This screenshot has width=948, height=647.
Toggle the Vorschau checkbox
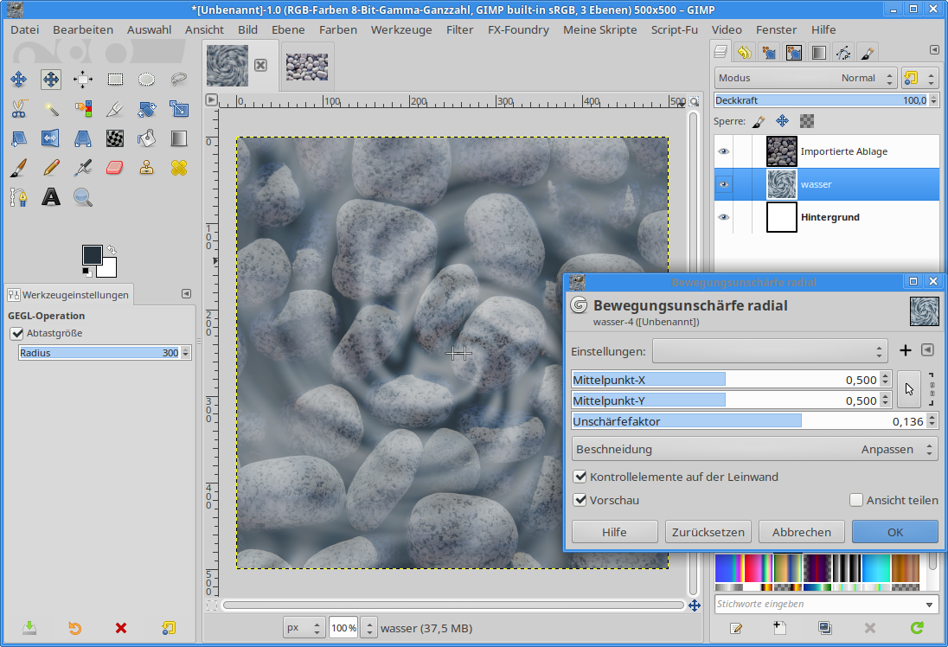coord(580,500)
